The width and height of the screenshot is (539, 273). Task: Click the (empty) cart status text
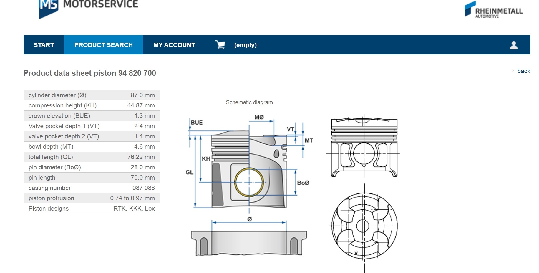245,45
